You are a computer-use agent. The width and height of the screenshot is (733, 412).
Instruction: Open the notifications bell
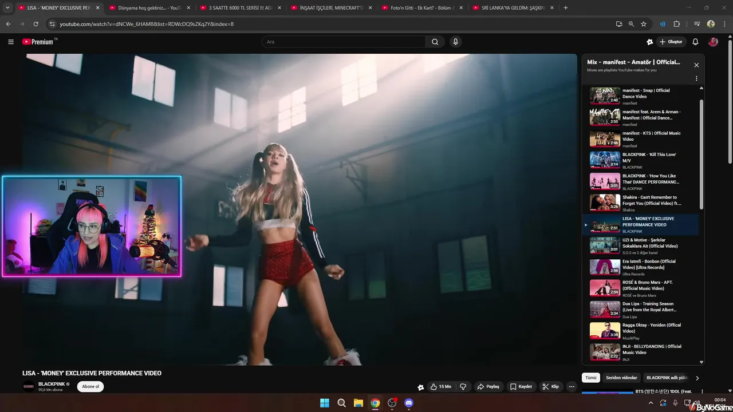tap(695, 42)
